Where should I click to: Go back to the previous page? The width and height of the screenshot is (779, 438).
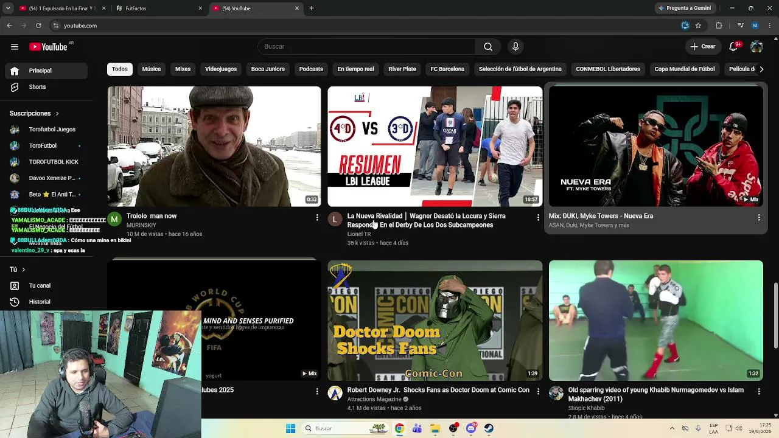click(x=9, y=26)
